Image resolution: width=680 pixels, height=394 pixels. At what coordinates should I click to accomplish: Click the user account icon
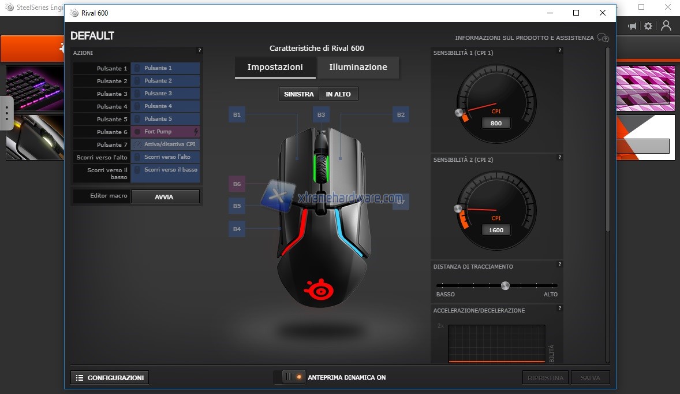[x=666, y=26]
